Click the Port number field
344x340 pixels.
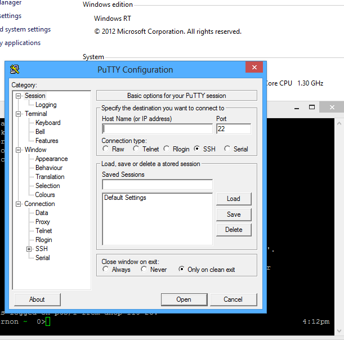point(234,129)
